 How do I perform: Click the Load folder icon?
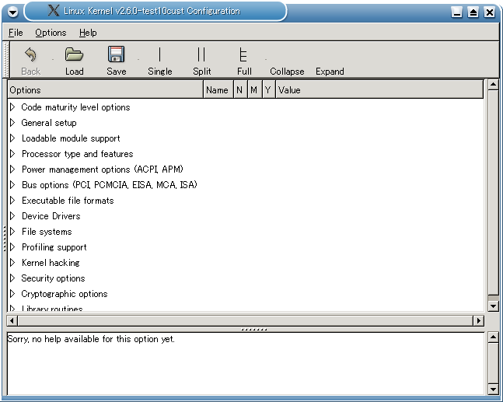coord(74,55)
